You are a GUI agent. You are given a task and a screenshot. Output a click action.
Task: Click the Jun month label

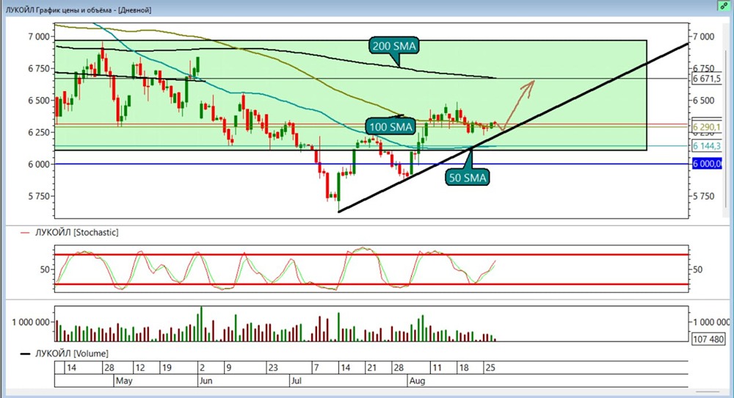pos(206,380)
